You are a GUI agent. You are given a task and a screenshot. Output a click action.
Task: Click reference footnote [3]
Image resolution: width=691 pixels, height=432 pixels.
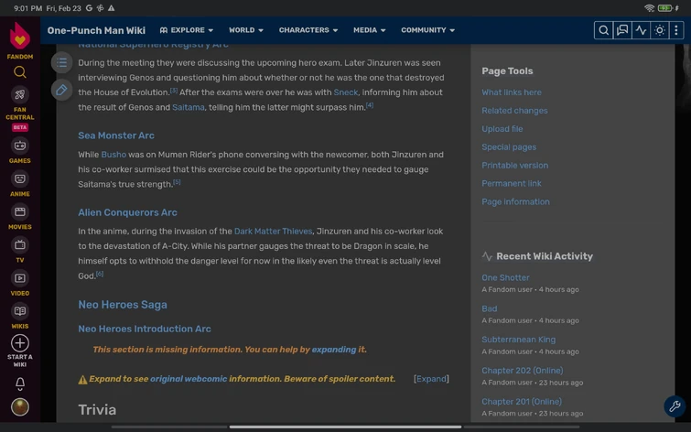click(x=174, y=91)
